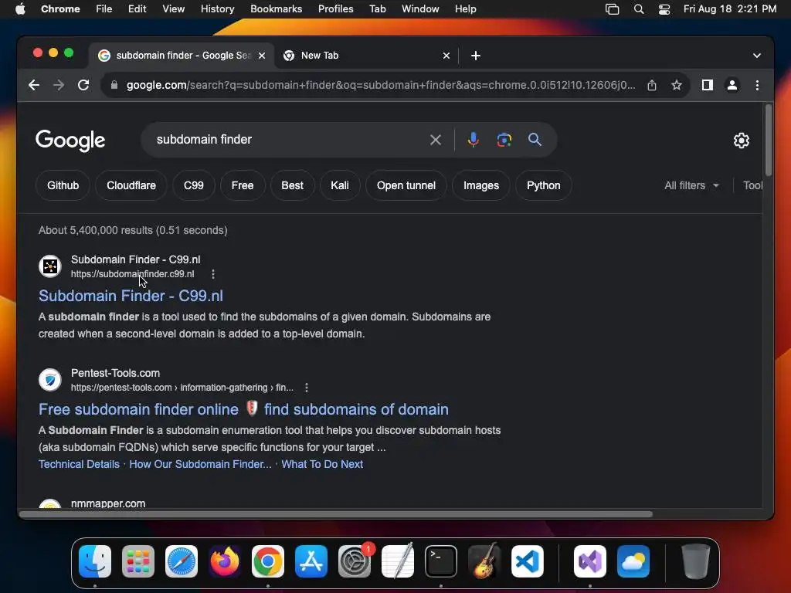
Task: Open How Our Subdomain Finder sitelink
Action: 200,464
